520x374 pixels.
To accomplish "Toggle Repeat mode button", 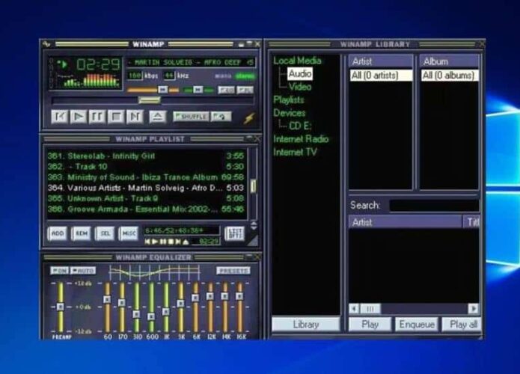I will pos(221,117).
